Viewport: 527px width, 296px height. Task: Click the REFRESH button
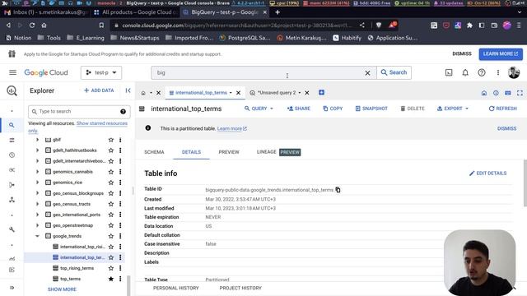[x=503, y=109]
